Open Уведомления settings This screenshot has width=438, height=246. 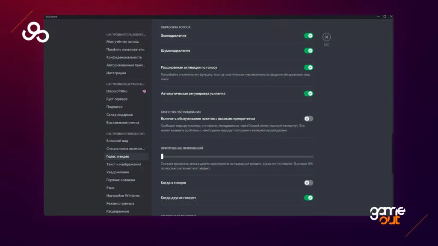[x=118, y=172]
